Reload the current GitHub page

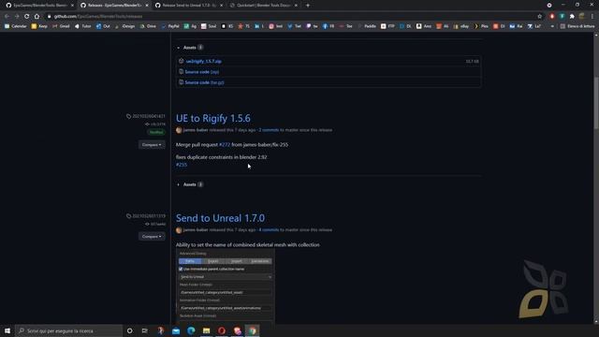tap(27, 17)
